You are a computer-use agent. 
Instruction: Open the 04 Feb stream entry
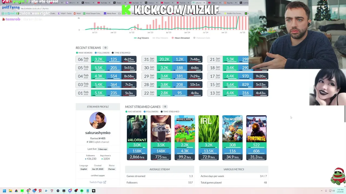point(106,76)
